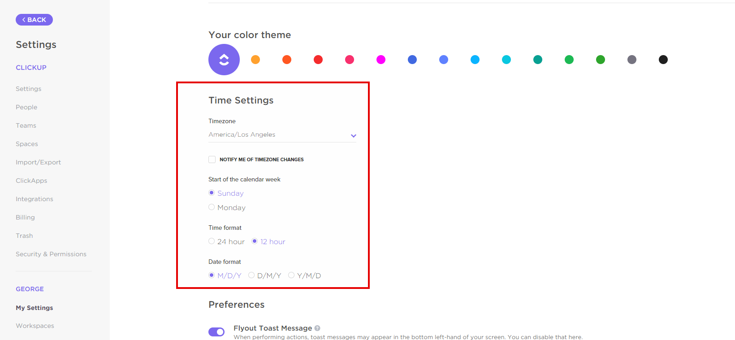735x340 pixels.
Task: Pick the black color theme swatch
Action: 663,60
